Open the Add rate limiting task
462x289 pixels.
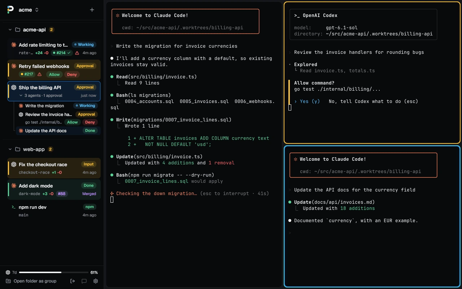(54, 49)
